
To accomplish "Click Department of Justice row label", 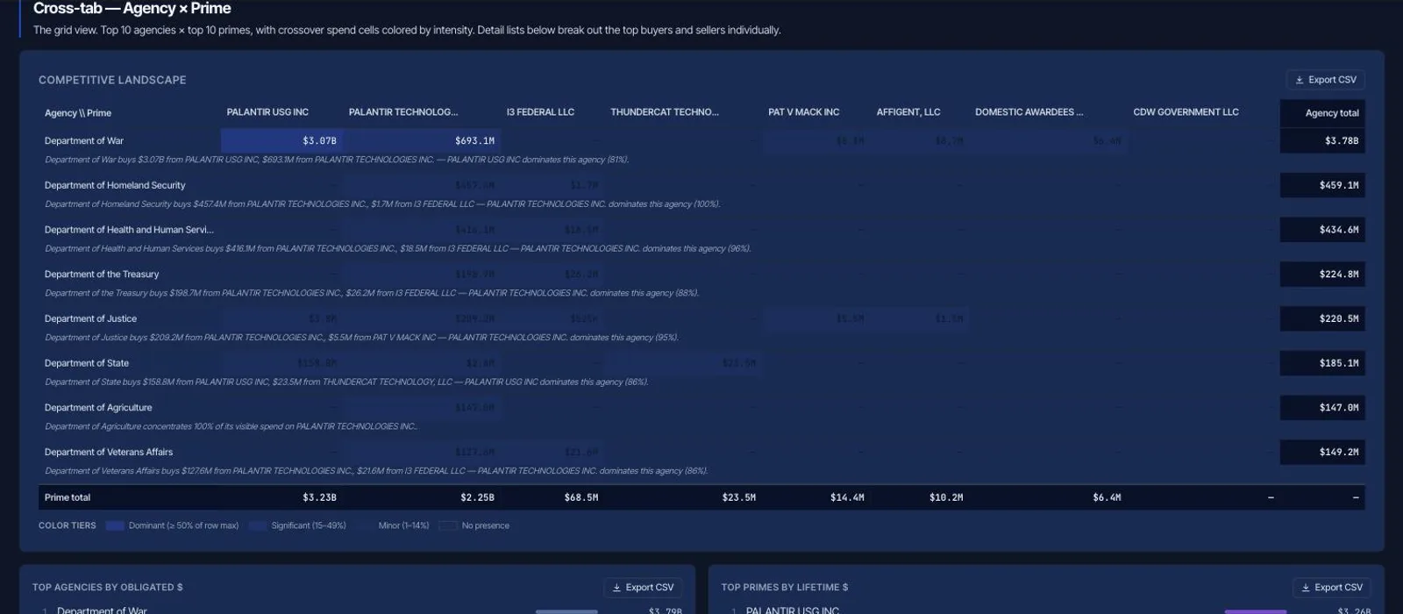I will 90,319.
